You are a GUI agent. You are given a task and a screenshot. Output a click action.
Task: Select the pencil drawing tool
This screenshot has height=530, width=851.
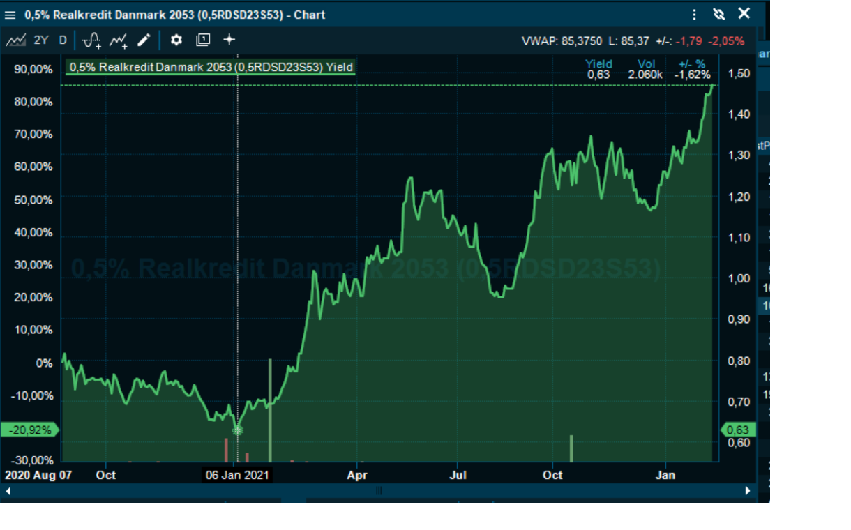click(x=143, y=40)
